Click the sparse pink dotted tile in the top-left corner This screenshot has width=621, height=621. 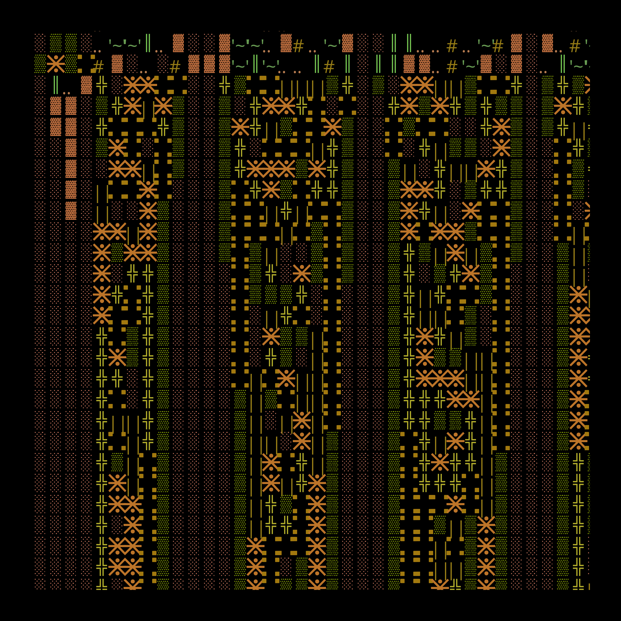pos(40,43)
